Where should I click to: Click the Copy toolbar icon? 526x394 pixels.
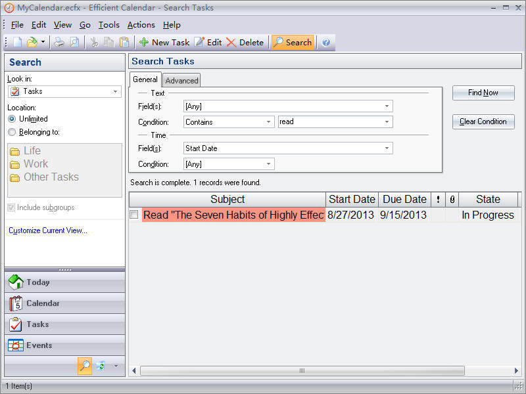coord(108,42)
